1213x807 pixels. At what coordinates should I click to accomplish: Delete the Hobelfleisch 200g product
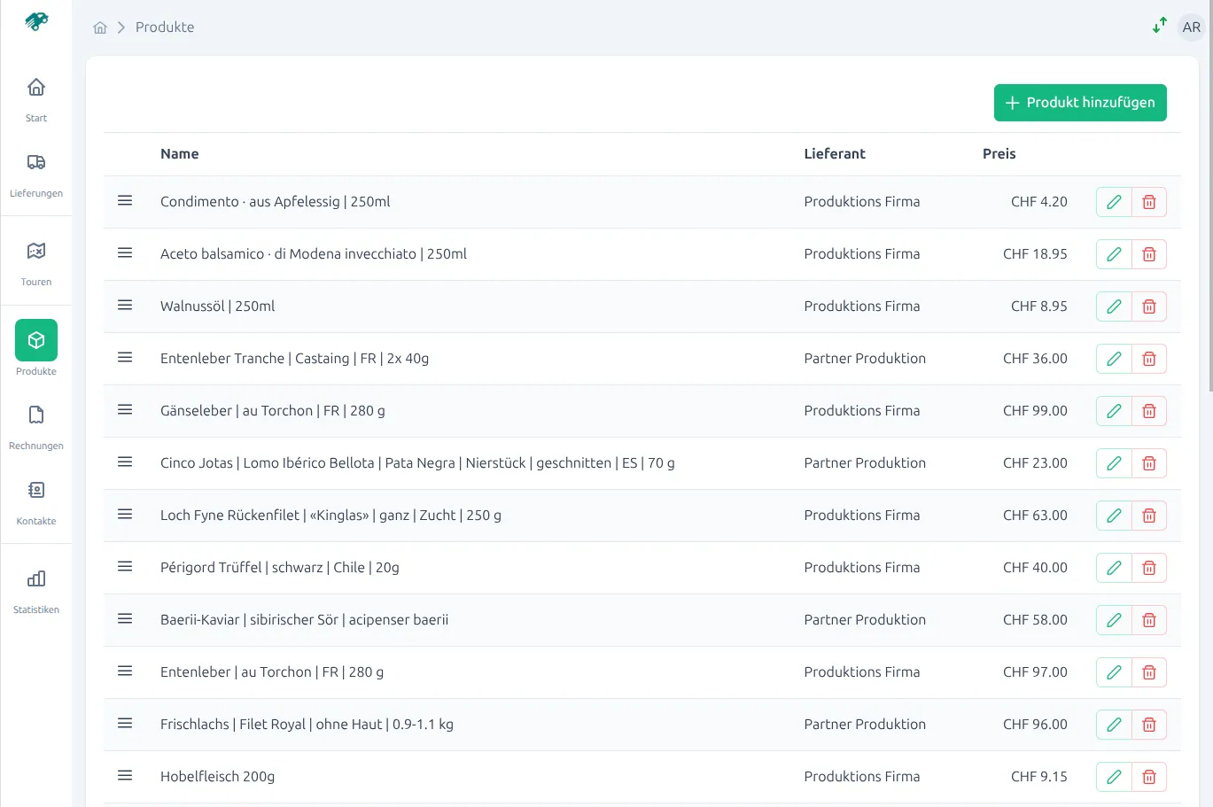pos(1148,777)
